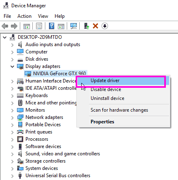The height and width of the screenshot is (180, 178).
Task: Click the Back arrow toolbar icon
Action: [5, 26]
